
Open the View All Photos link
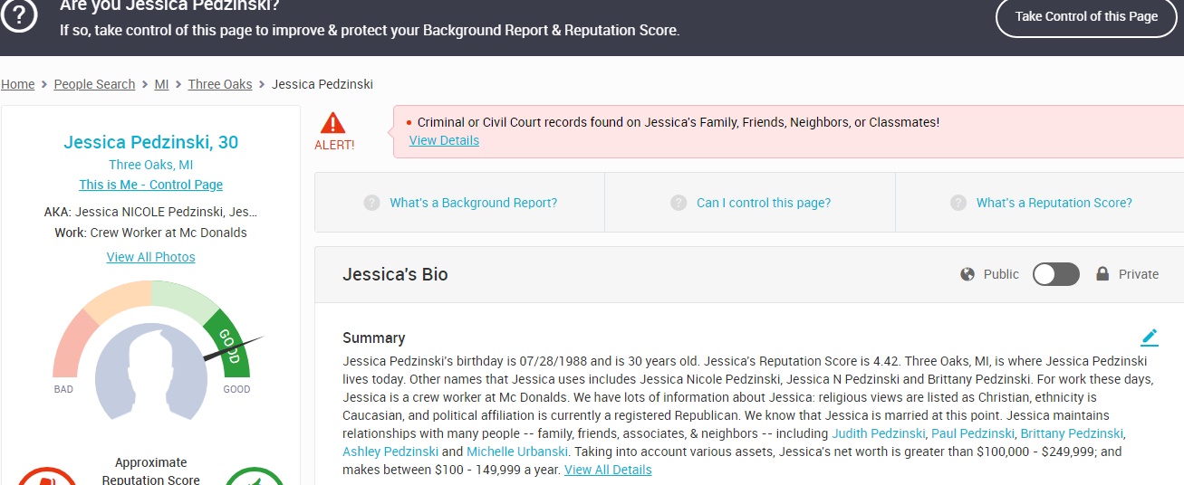pos(151,257)
